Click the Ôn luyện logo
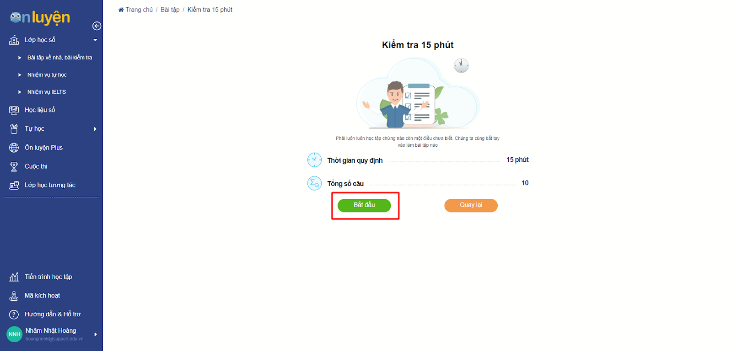The width and height of the screenshot is (732, 351). click(x=40, y=18)
